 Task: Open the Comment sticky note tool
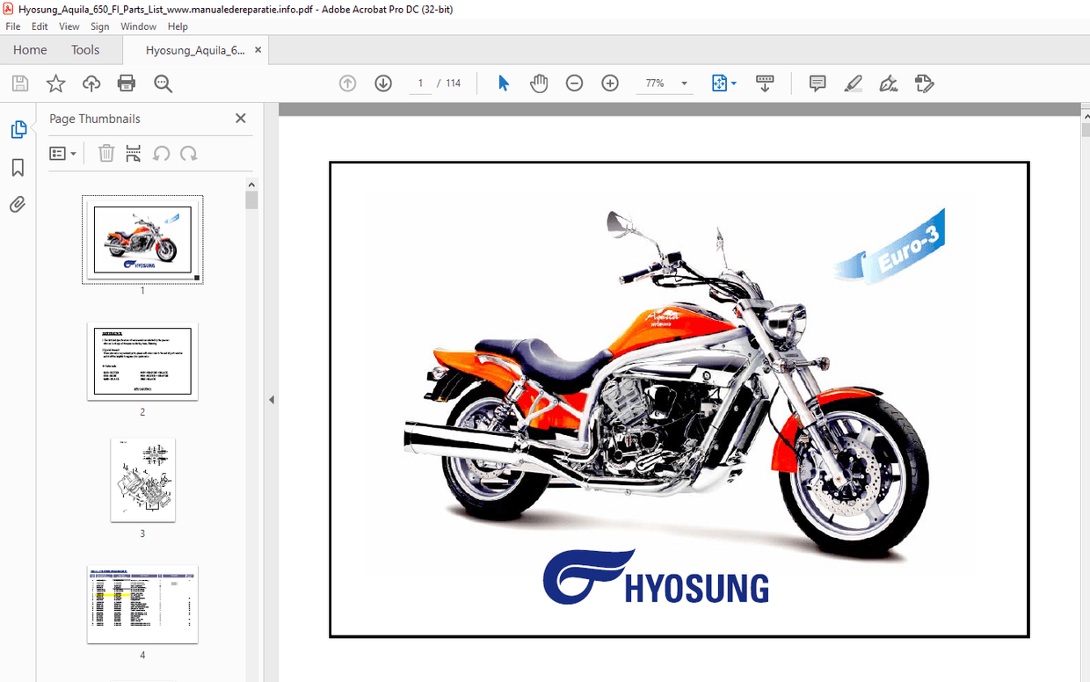click(x=817, y=83)
